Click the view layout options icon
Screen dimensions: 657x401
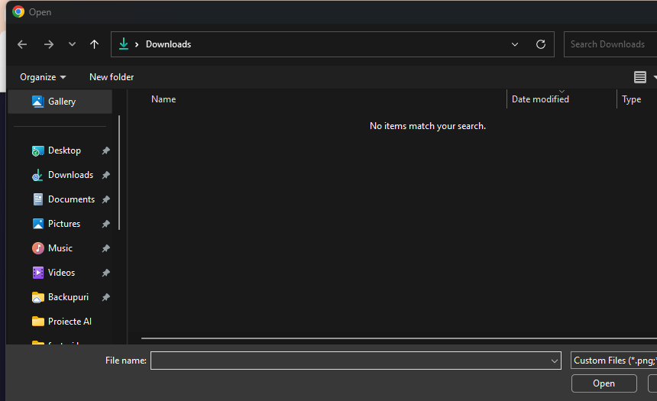coord(640,77)
